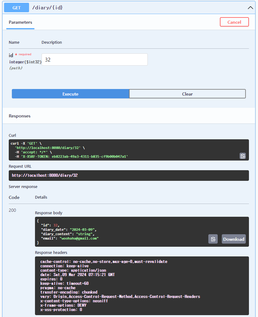Click the Responses section heading
This screenshot has height=317, width=258.
pyautogui.click(x=20, y=116)
